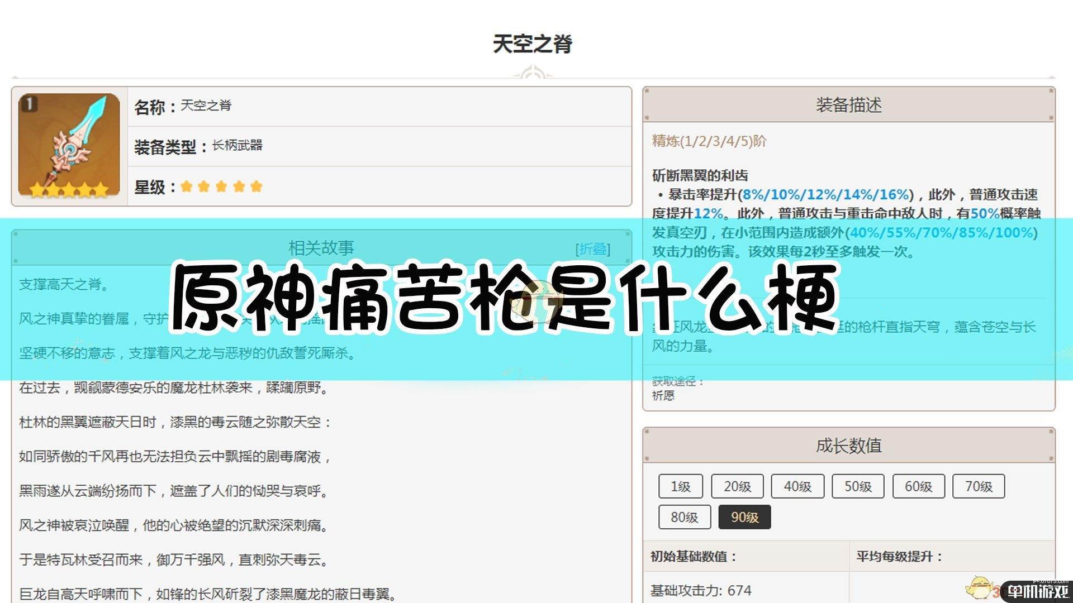Screen dimensions: 1073x603
Task: Click the 斫断黑翼的利齿 skill name
Action: [700, 175]
